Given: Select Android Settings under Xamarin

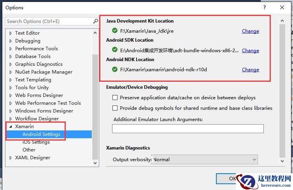Looking at the screenshot, I should click(x=42, y=134).
